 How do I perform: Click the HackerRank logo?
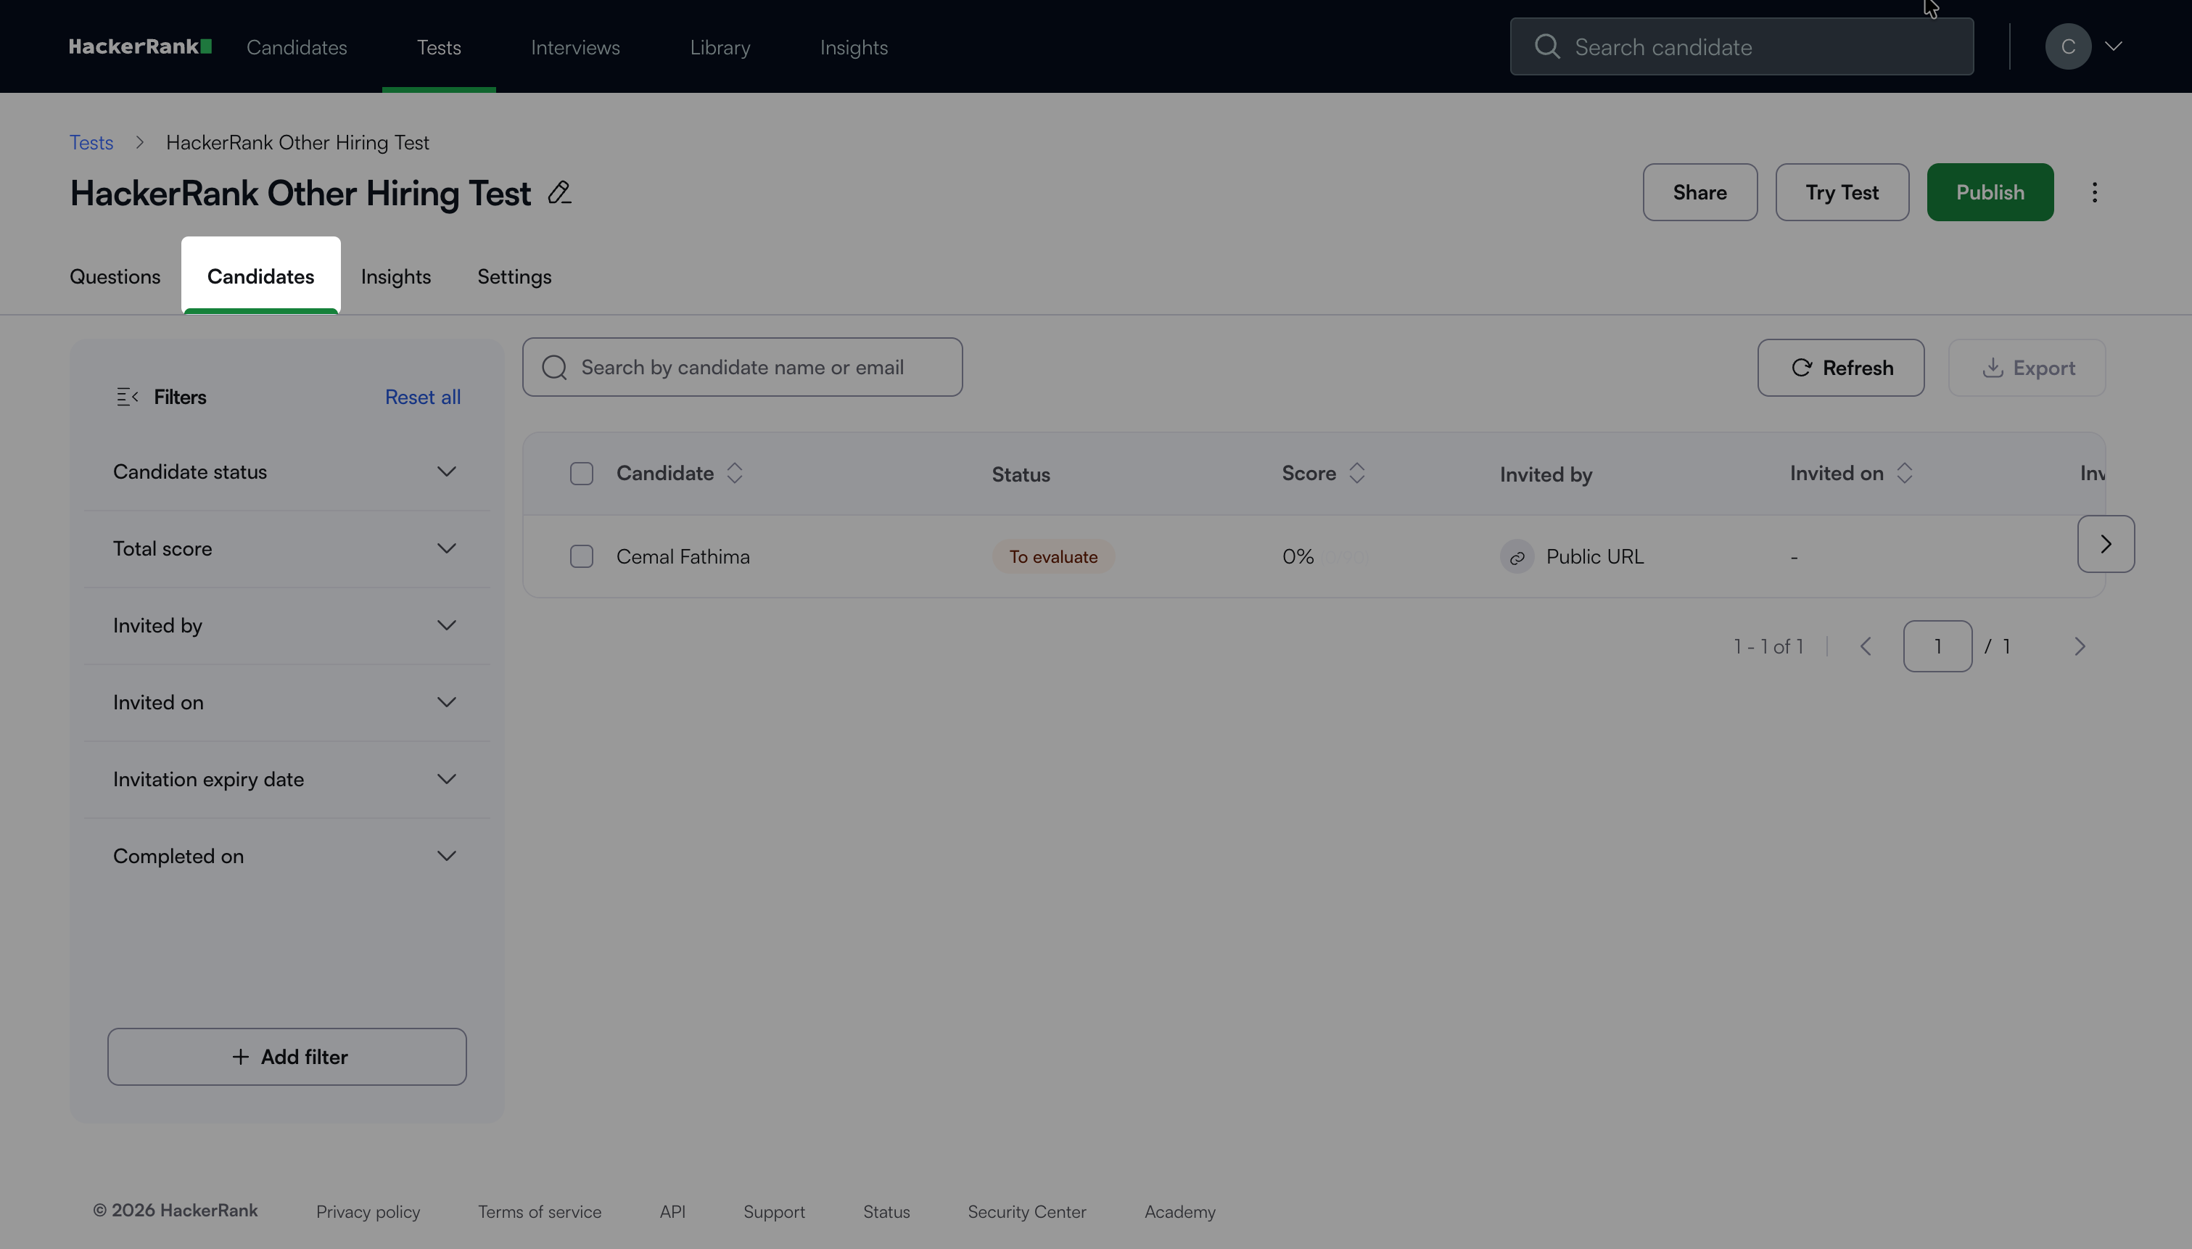(140, 46)
